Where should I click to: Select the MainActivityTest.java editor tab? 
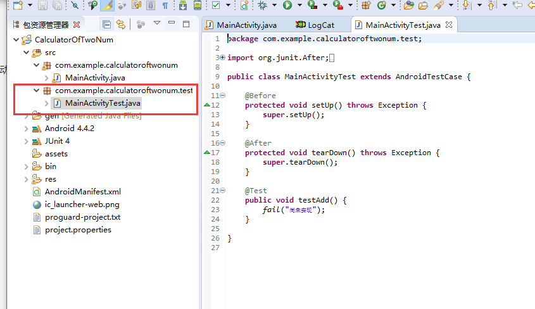click(403, 25)
